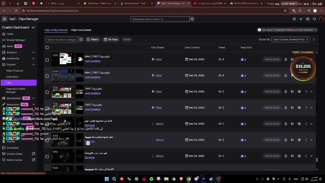Open three-dot menu for the 0:10 DEVOUR clip
This screenshot has height=183, width=325.
(306, 156)
